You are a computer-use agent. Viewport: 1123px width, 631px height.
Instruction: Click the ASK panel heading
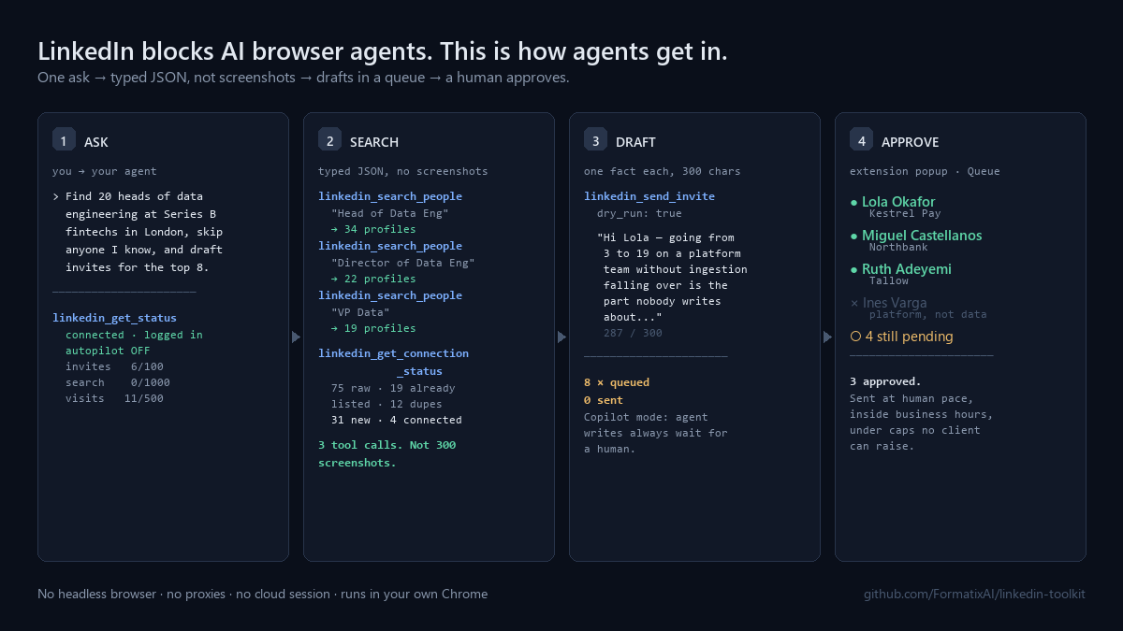96,142
